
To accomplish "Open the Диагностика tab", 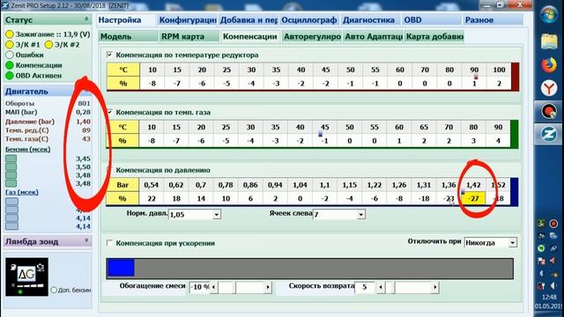I will click(370, 20).
